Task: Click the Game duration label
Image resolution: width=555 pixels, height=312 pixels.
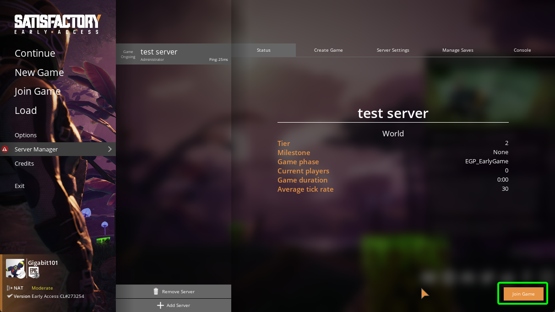Action: pos(303,180)
